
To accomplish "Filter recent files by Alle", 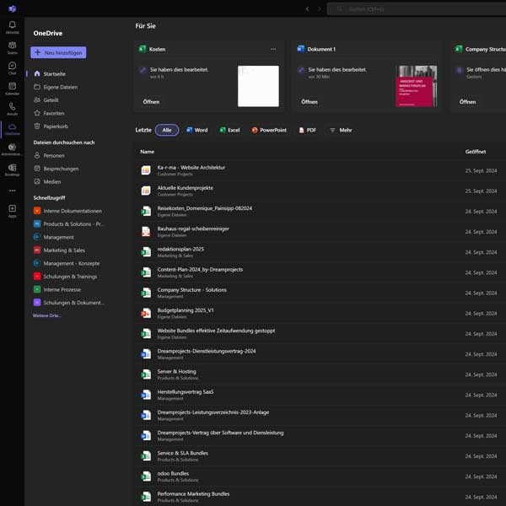I will pyautogui.click(x=167, y=130).
